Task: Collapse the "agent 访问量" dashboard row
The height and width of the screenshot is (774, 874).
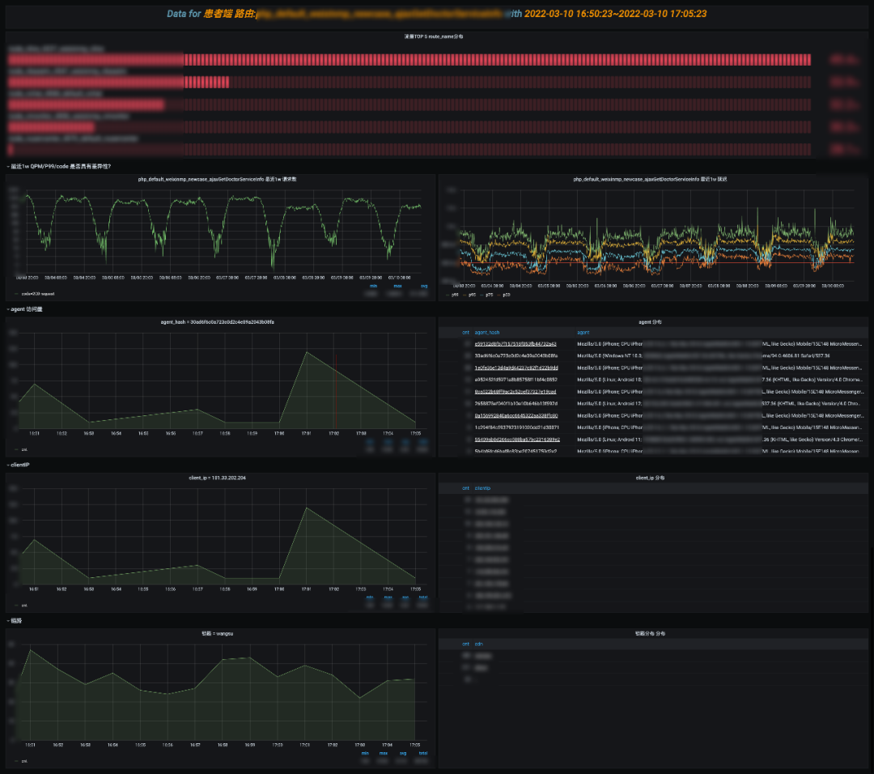Action: (29, 308)
